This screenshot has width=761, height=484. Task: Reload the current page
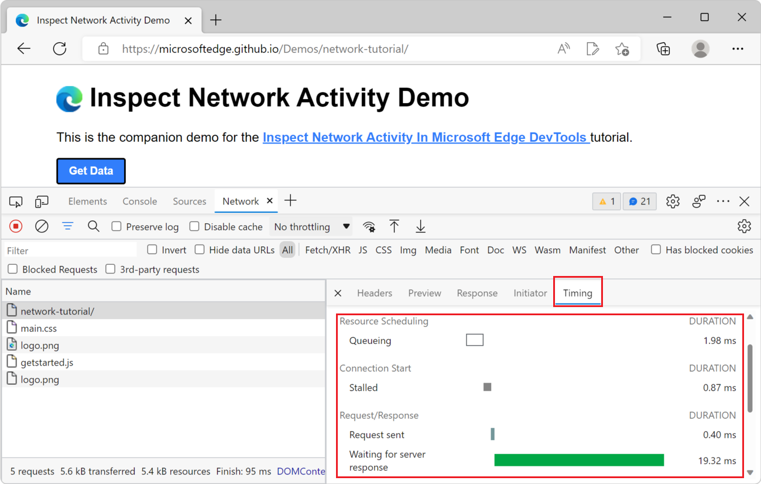tap(60, 49)
